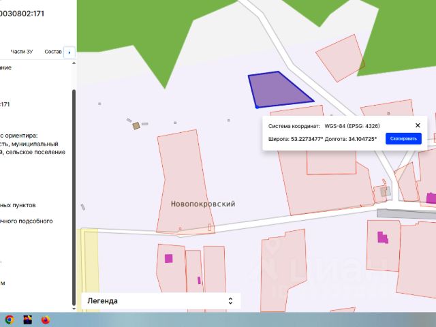Click the yellow strip parcel by the sidebar
Image resolution: width=436 pixels, height=327 pixels.
[x=91, y=267]
